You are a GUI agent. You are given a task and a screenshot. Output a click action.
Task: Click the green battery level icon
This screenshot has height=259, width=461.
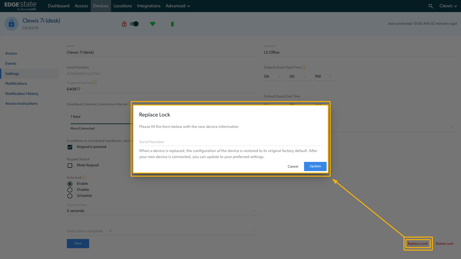pyautogui.click(x=172, y=24)
